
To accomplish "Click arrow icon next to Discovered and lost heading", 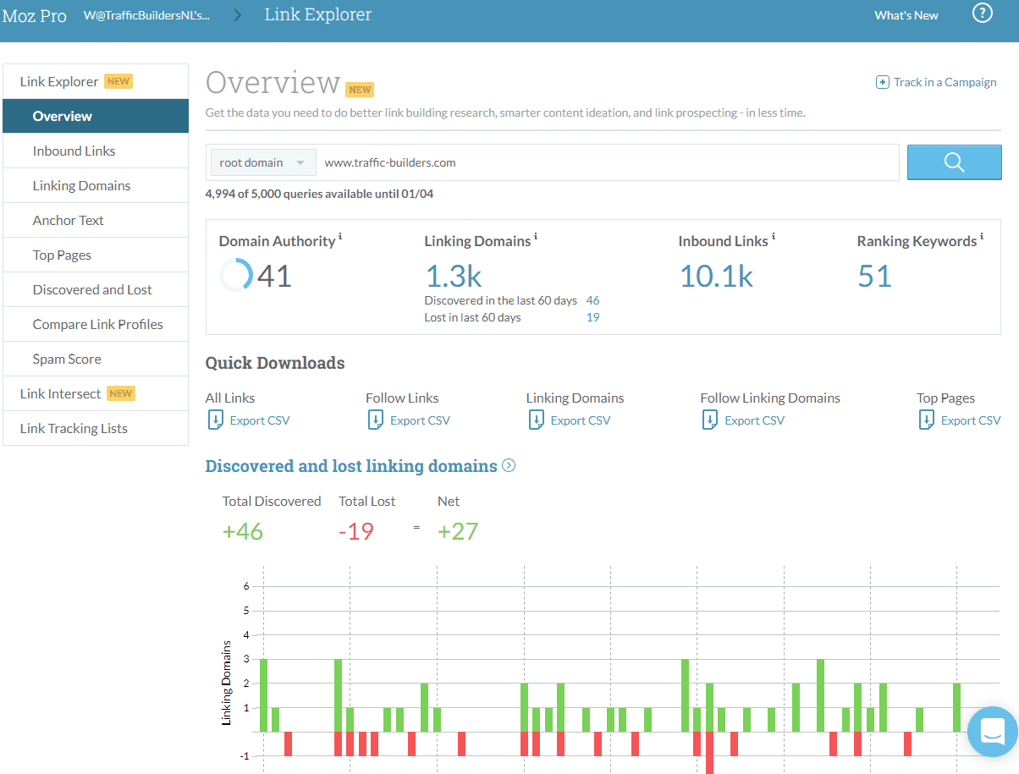I will (509, 465).
